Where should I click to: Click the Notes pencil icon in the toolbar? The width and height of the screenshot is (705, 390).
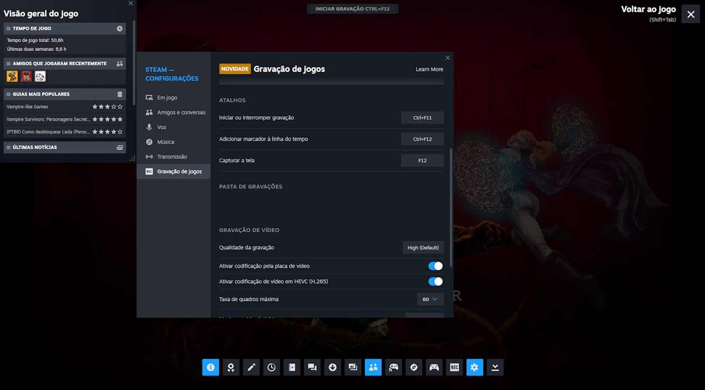point(251,367)
